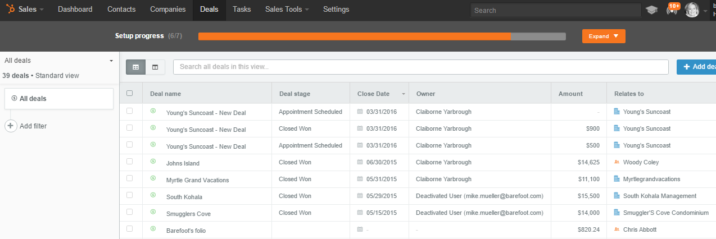Open the Sales product dropdown
This screenshot has height=239, width=716.
31,10
